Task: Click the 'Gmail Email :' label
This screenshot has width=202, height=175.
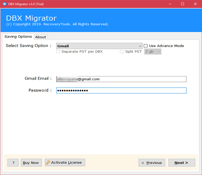Action: point(38,78)
